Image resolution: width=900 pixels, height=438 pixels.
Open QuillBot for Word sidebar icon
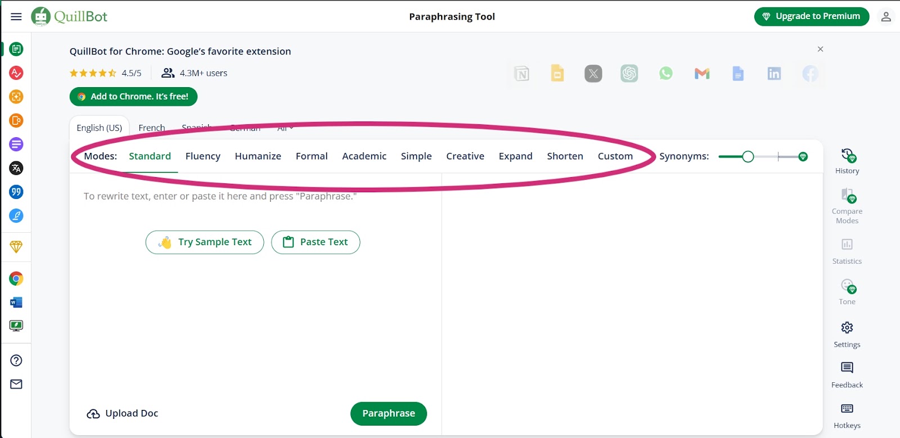pyautogui.click(x=16, y=302)
